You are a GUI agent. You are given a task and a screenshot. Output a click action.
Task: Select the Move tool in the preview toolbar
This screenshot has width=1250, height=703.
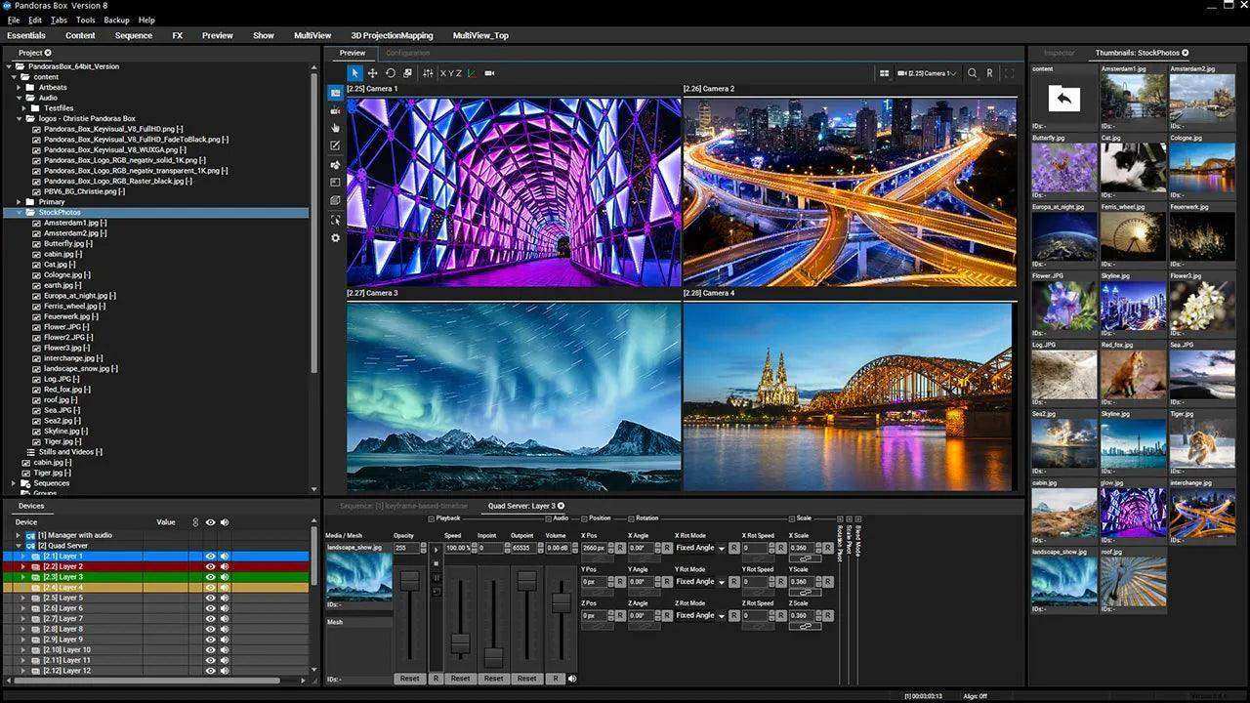point(372,72)
